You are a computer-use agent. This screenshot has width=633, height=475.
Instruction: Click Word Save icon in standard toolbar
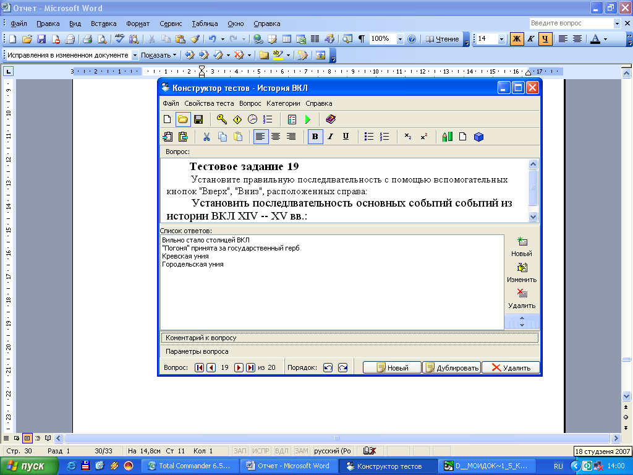(x=41, y=39)
